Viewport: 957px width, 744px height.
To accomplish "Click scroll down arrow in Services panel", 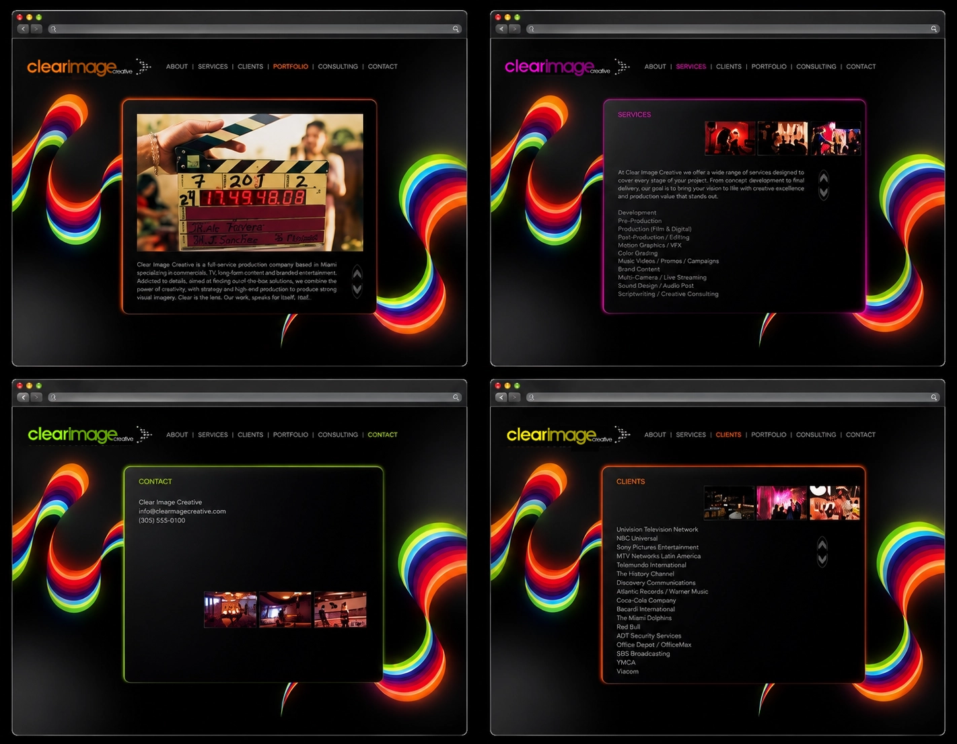I will 824,193.
